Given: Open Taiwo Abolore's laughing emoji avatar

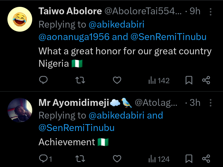Looking at the screenshot, I should pyautogui.click(x=20, y=19).
